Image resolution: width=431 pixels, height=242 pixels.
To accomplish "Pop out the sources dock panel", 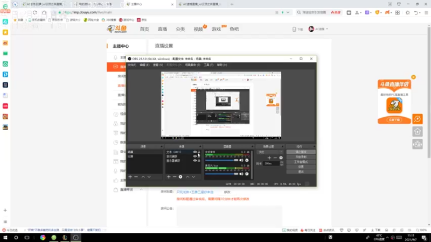I will point(200,146).
